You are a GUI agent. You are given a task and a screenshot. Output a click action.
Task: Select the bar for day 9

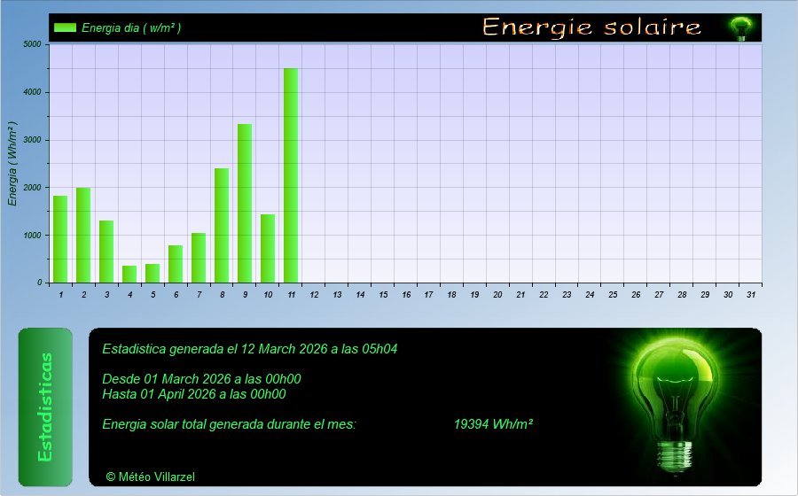245,203
